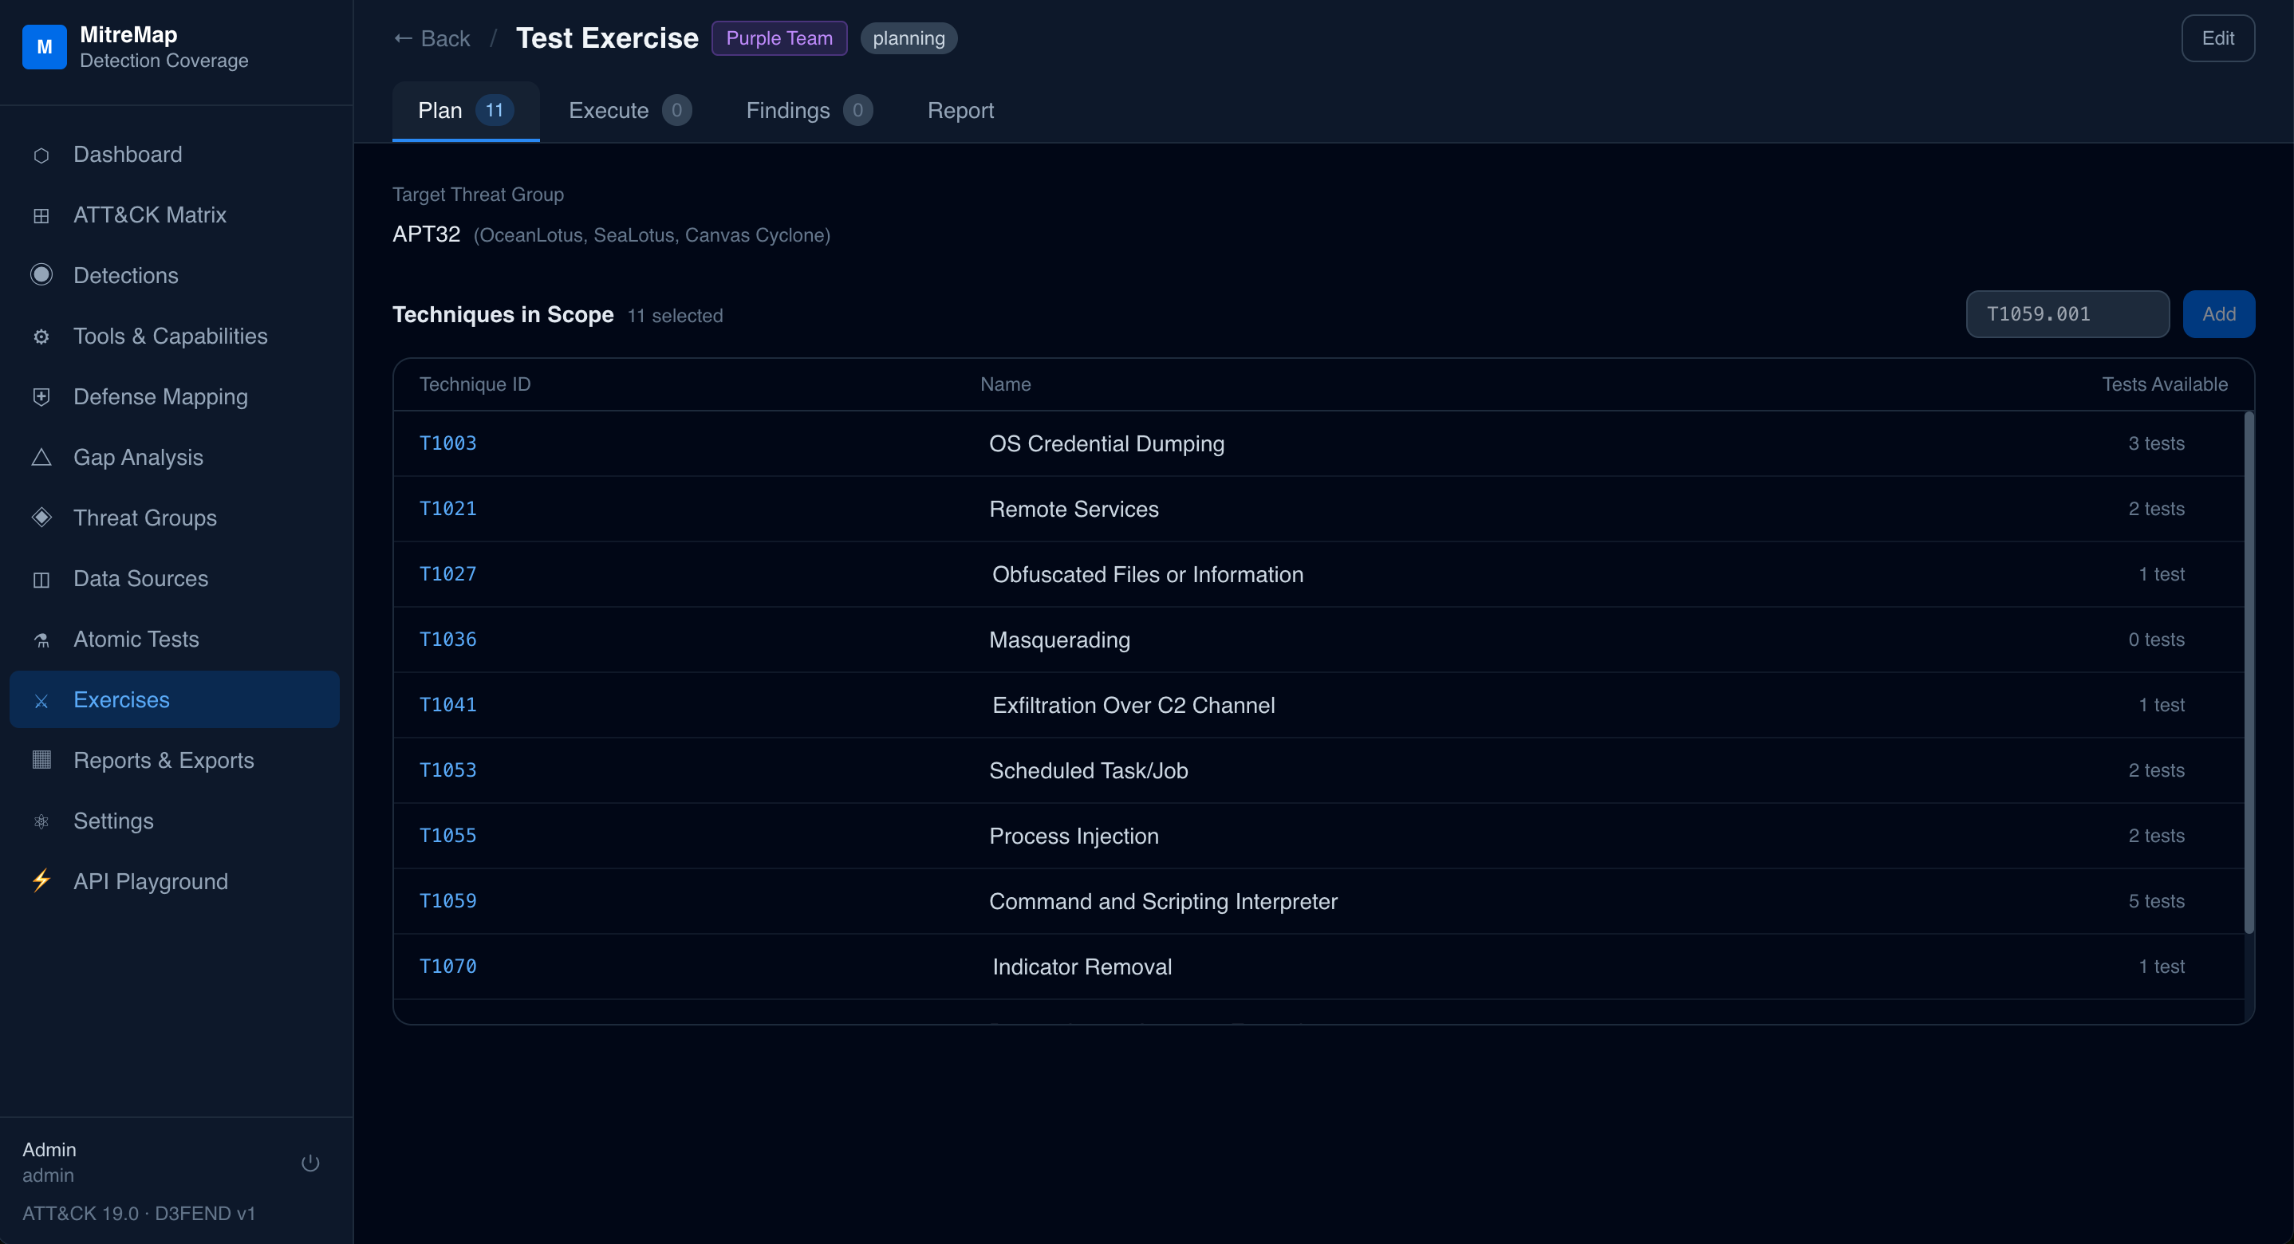Click the Name column header
The width and height of the screenshot is (2294, 1244).
1005,384
